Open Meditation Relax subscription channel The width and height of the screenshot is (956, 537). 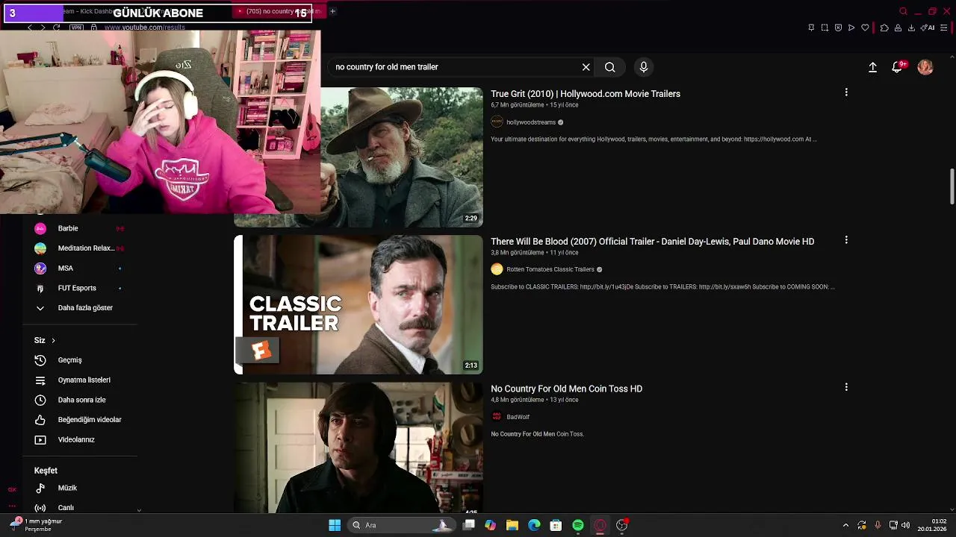[x=80, y=248]
